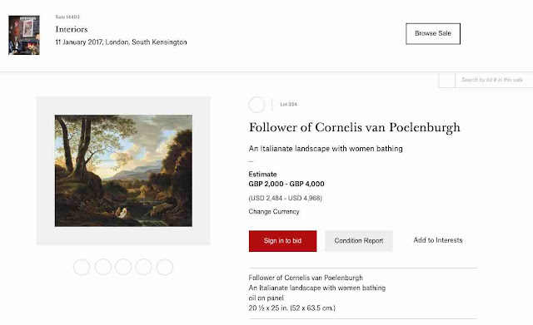Screen dimensions: 533x325
Task: Open the Condition Report
Action: coord(359,241)
